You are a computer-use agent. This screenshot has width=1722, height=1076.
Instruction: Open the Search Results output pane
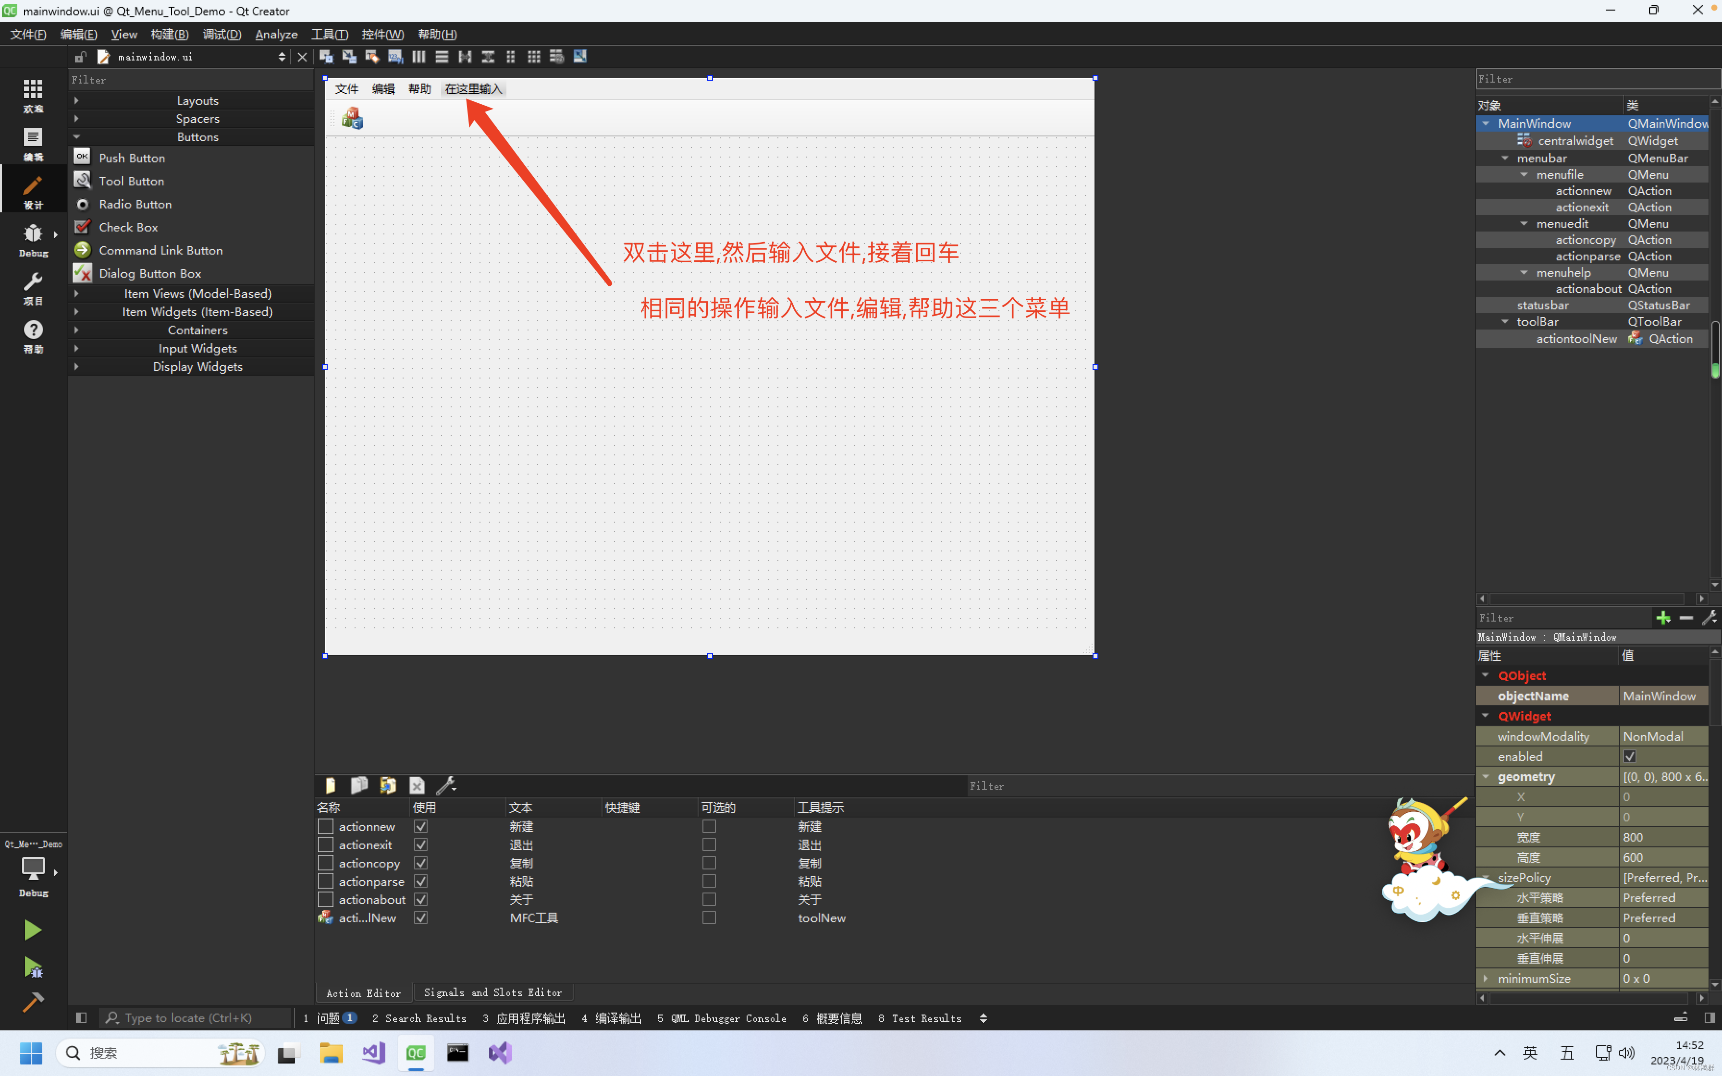419,1018
